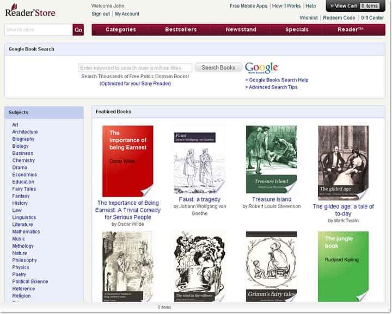Open the My Account link
The height and width of the screenshot is (314, 392).
tap(127, 14)
